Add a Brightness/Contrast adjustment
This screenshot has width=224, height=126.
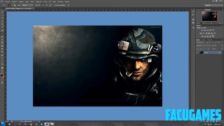coord(202,30)
